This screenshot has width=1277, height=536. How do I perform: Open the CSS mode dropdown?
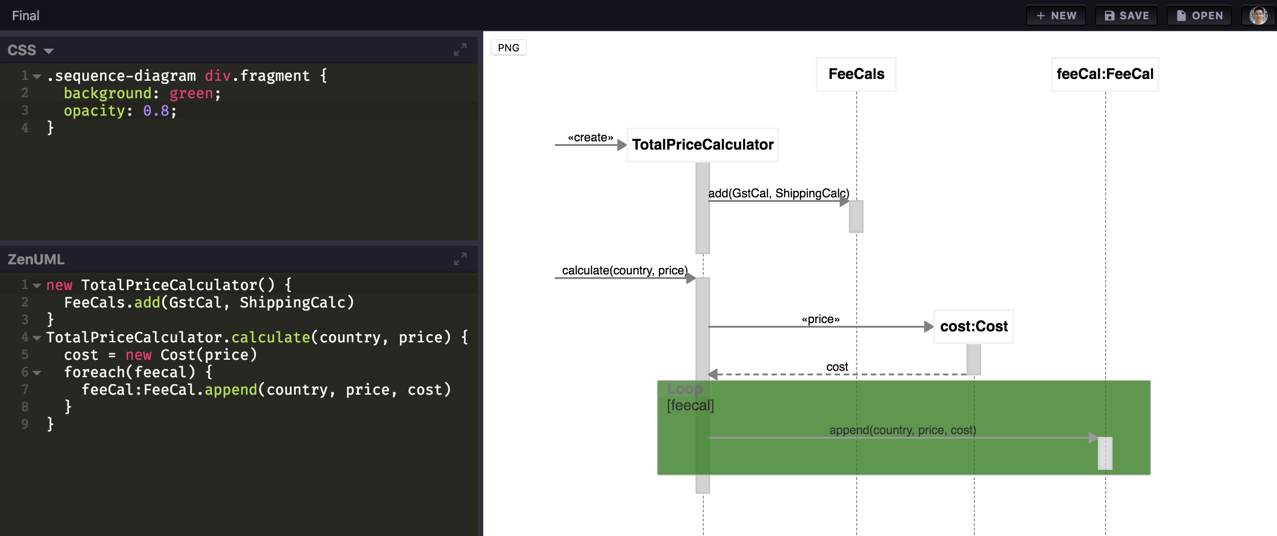pyautogui.click(x=49, y=50)
